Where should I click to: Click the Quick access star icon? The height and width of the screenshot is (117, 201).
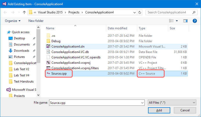[9, 32]
